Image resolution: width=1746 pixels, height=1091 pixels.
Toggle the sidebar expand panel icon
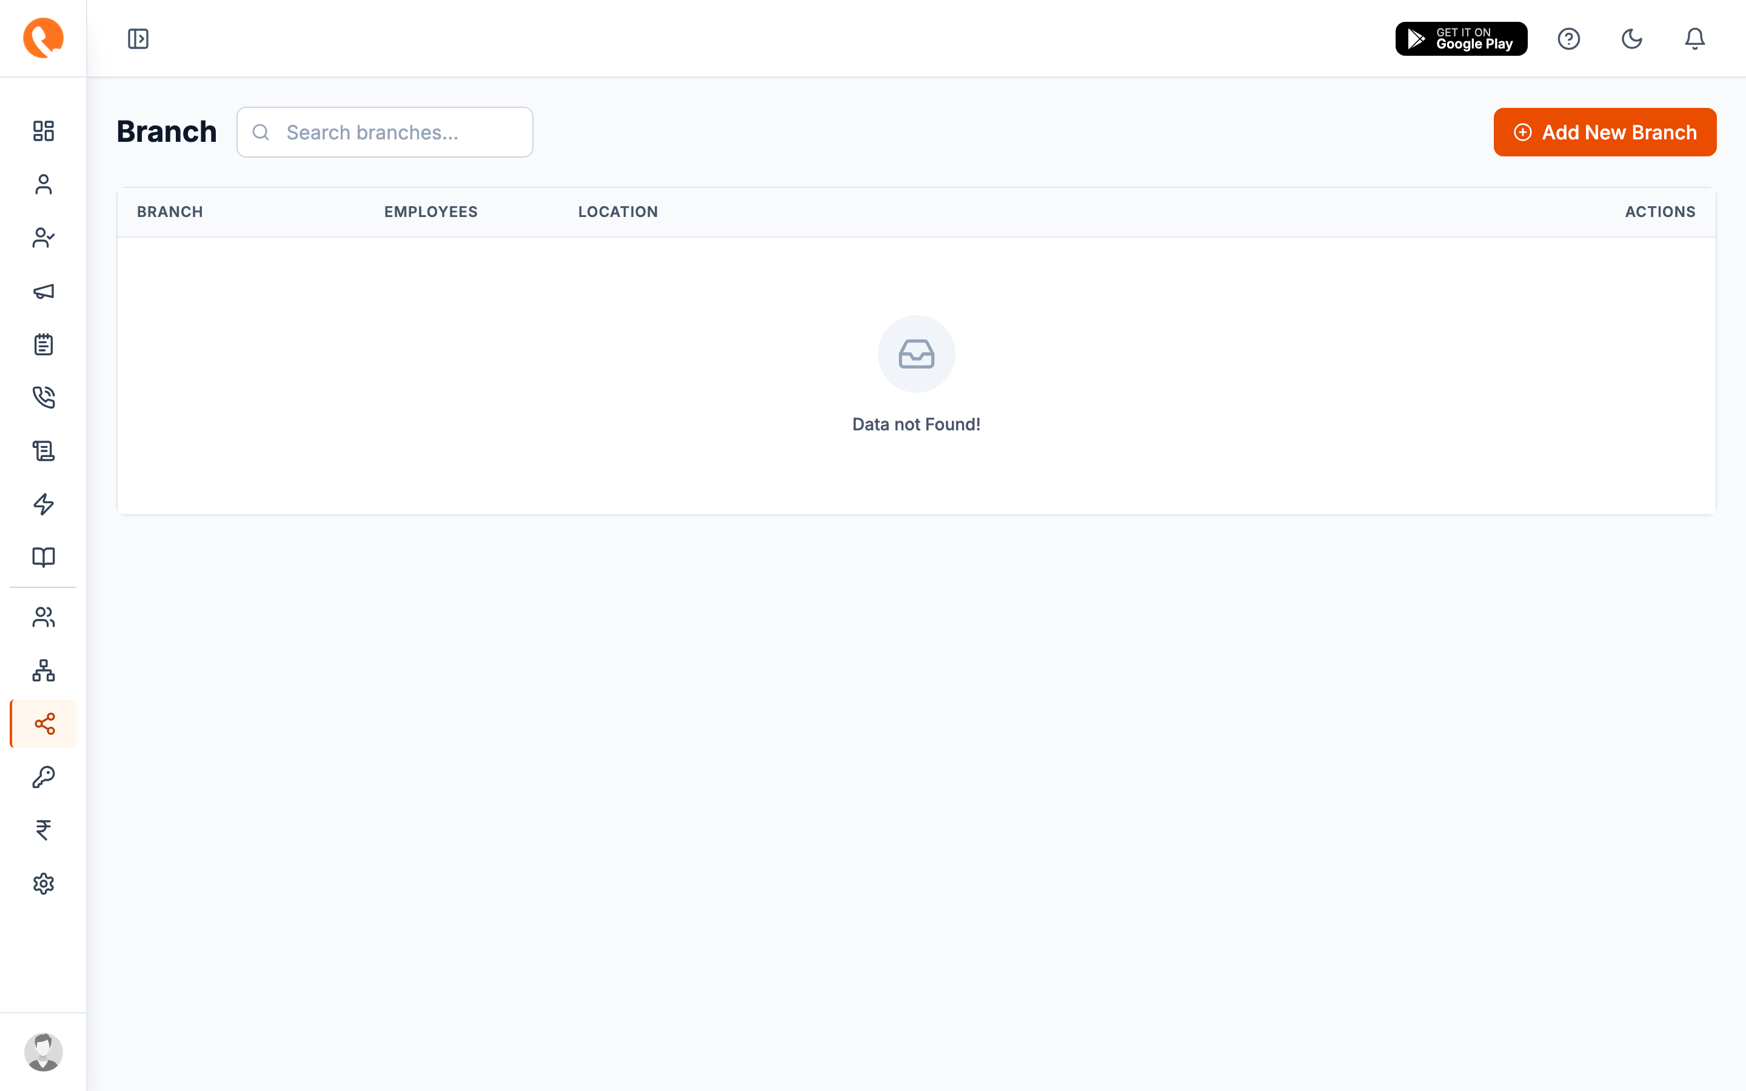point(138,38)
